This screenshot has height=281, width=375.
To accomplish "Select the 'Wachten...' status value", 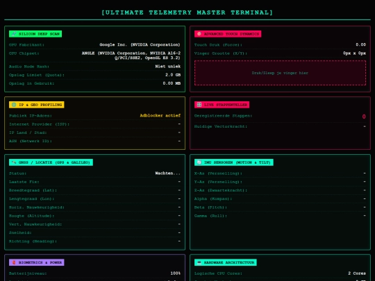I will point(168,173).
